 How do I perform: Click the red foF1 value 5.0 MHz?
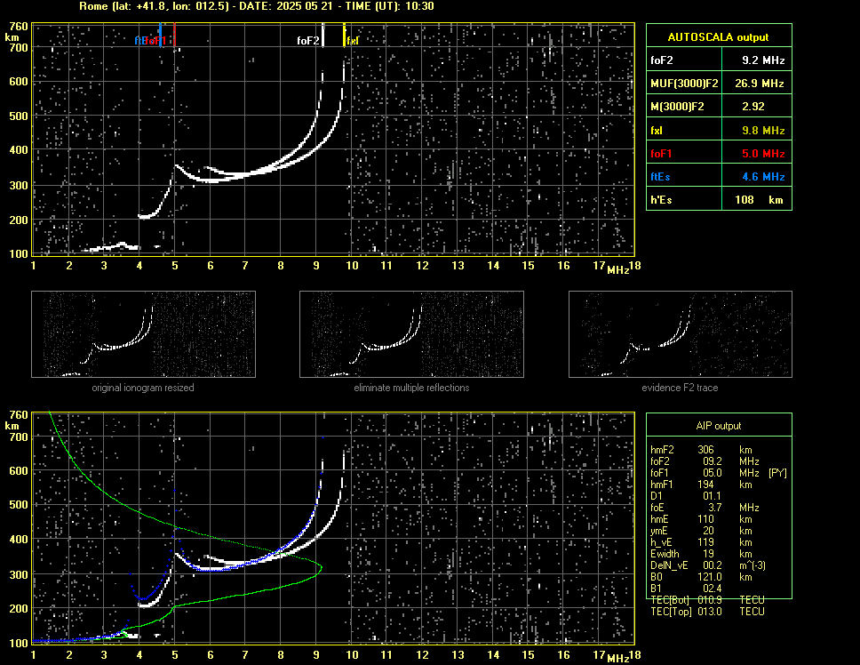click(757, 153)
